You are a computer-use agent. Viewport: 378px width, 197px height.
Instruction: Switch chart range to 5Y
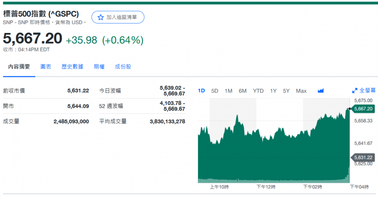(286, 91)
